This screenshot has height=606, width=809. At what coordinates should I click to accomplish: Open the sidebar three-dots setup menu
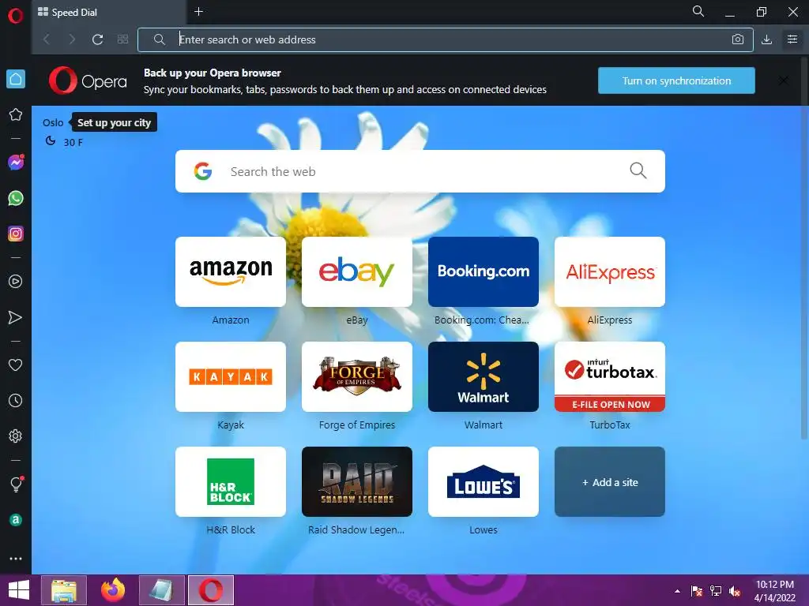point(16,559)
